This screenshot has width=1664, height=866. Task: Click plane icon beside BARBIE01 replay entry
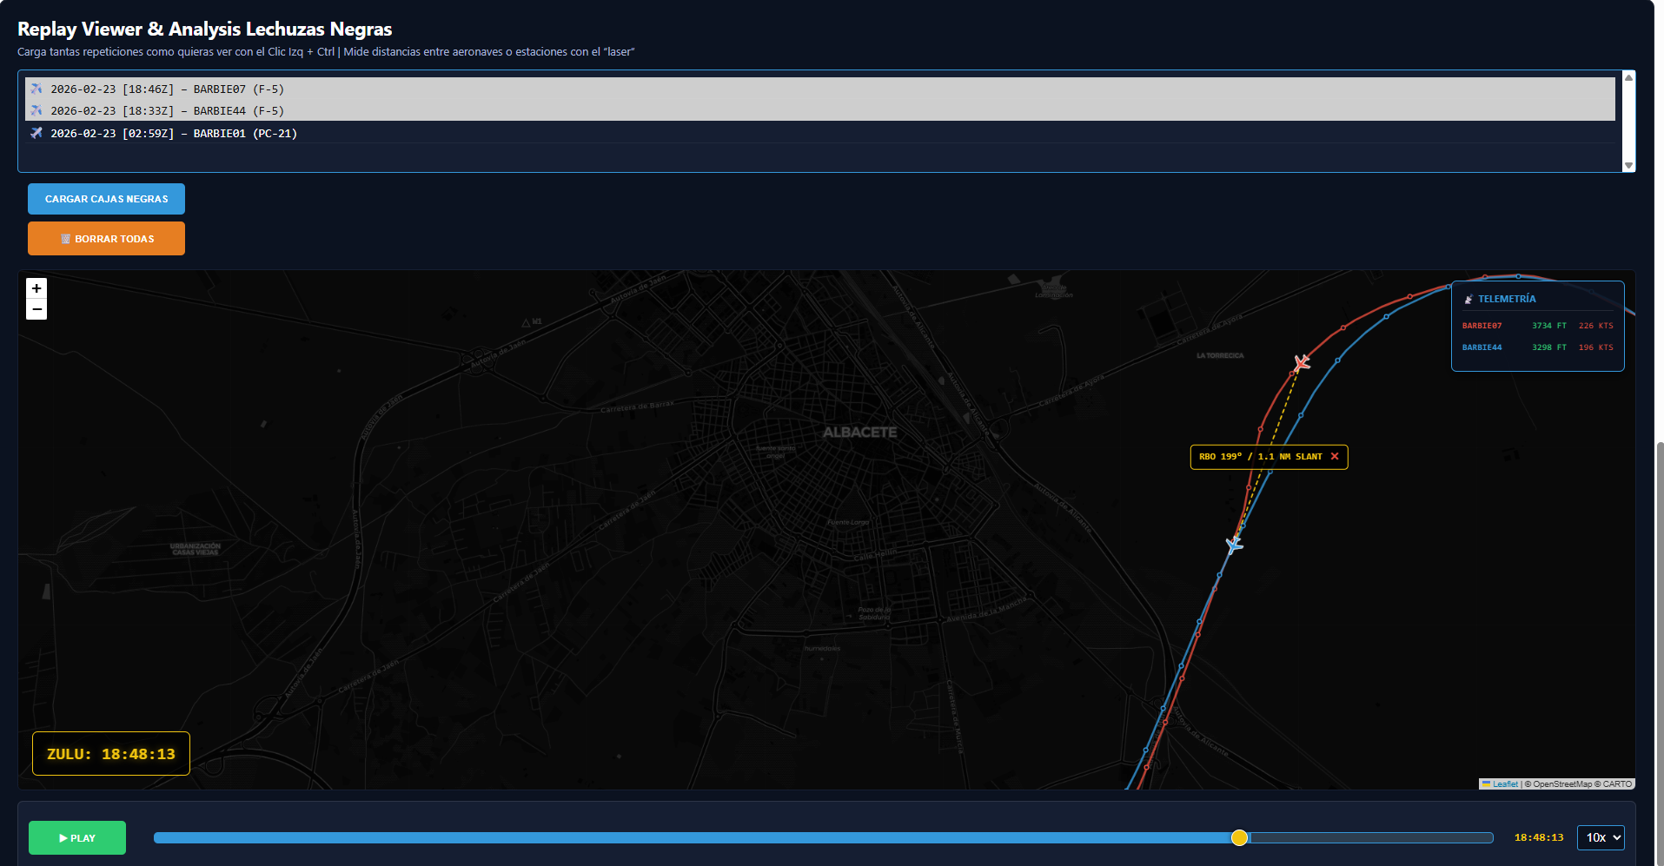[36, 133]
